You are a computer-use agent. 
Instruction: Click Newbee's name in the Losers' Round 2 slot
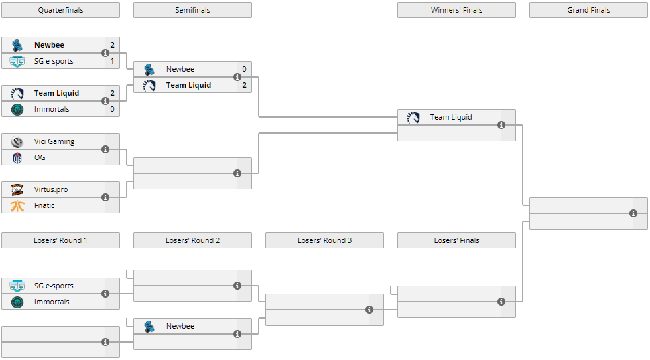point(180,326)
